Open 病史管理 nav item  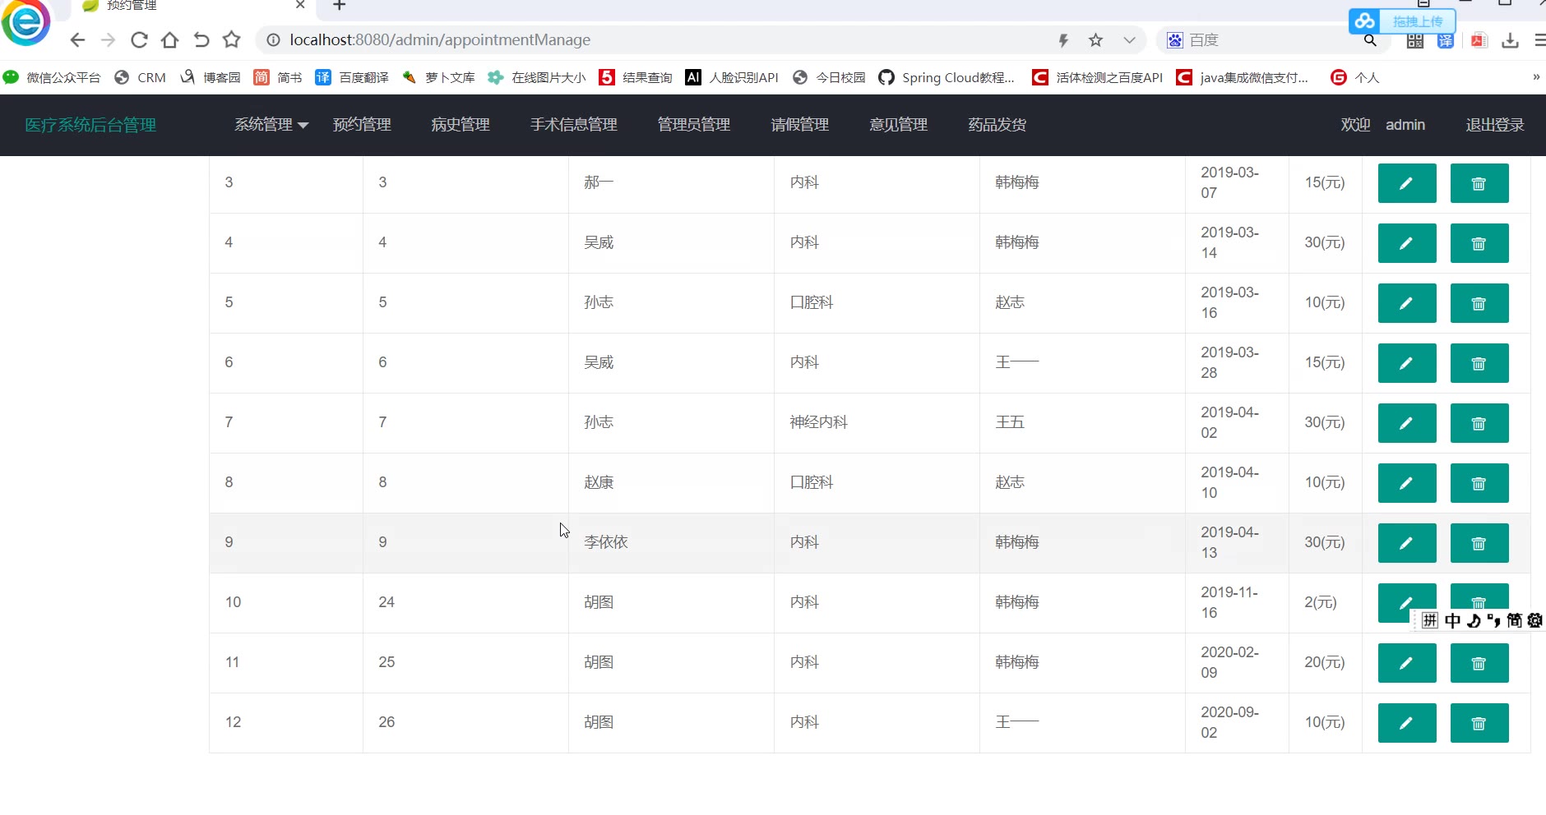pyautogui.click(x=461, y=125)
